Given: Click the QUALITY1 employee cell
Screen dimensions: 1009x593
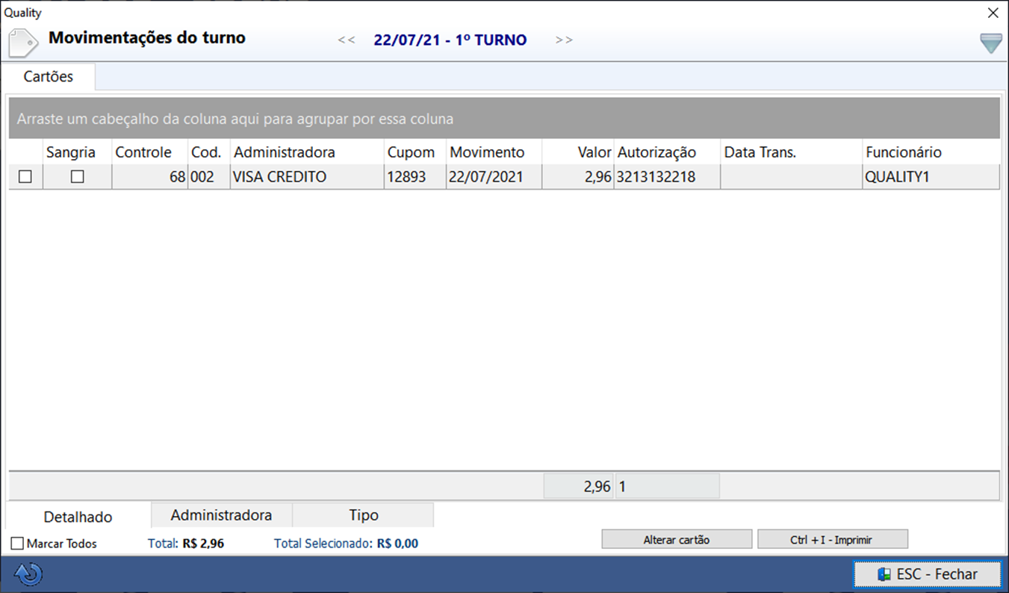Looking at the screenshot, I should click(931, 177).
